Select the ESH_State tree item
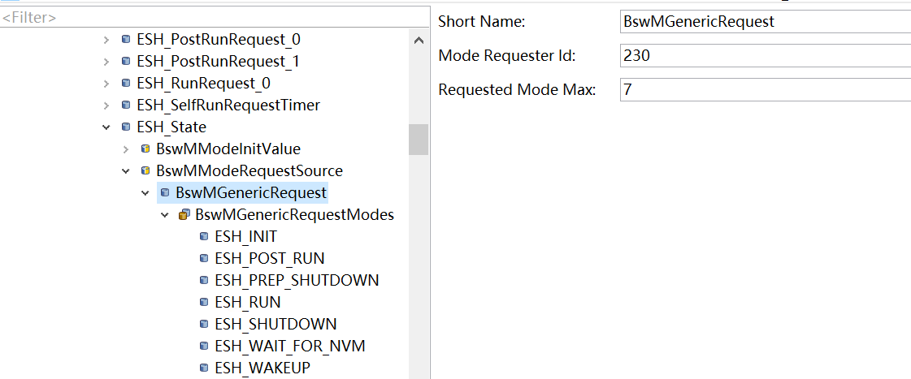This screenshot has width=911, height=379. (171, 127)
